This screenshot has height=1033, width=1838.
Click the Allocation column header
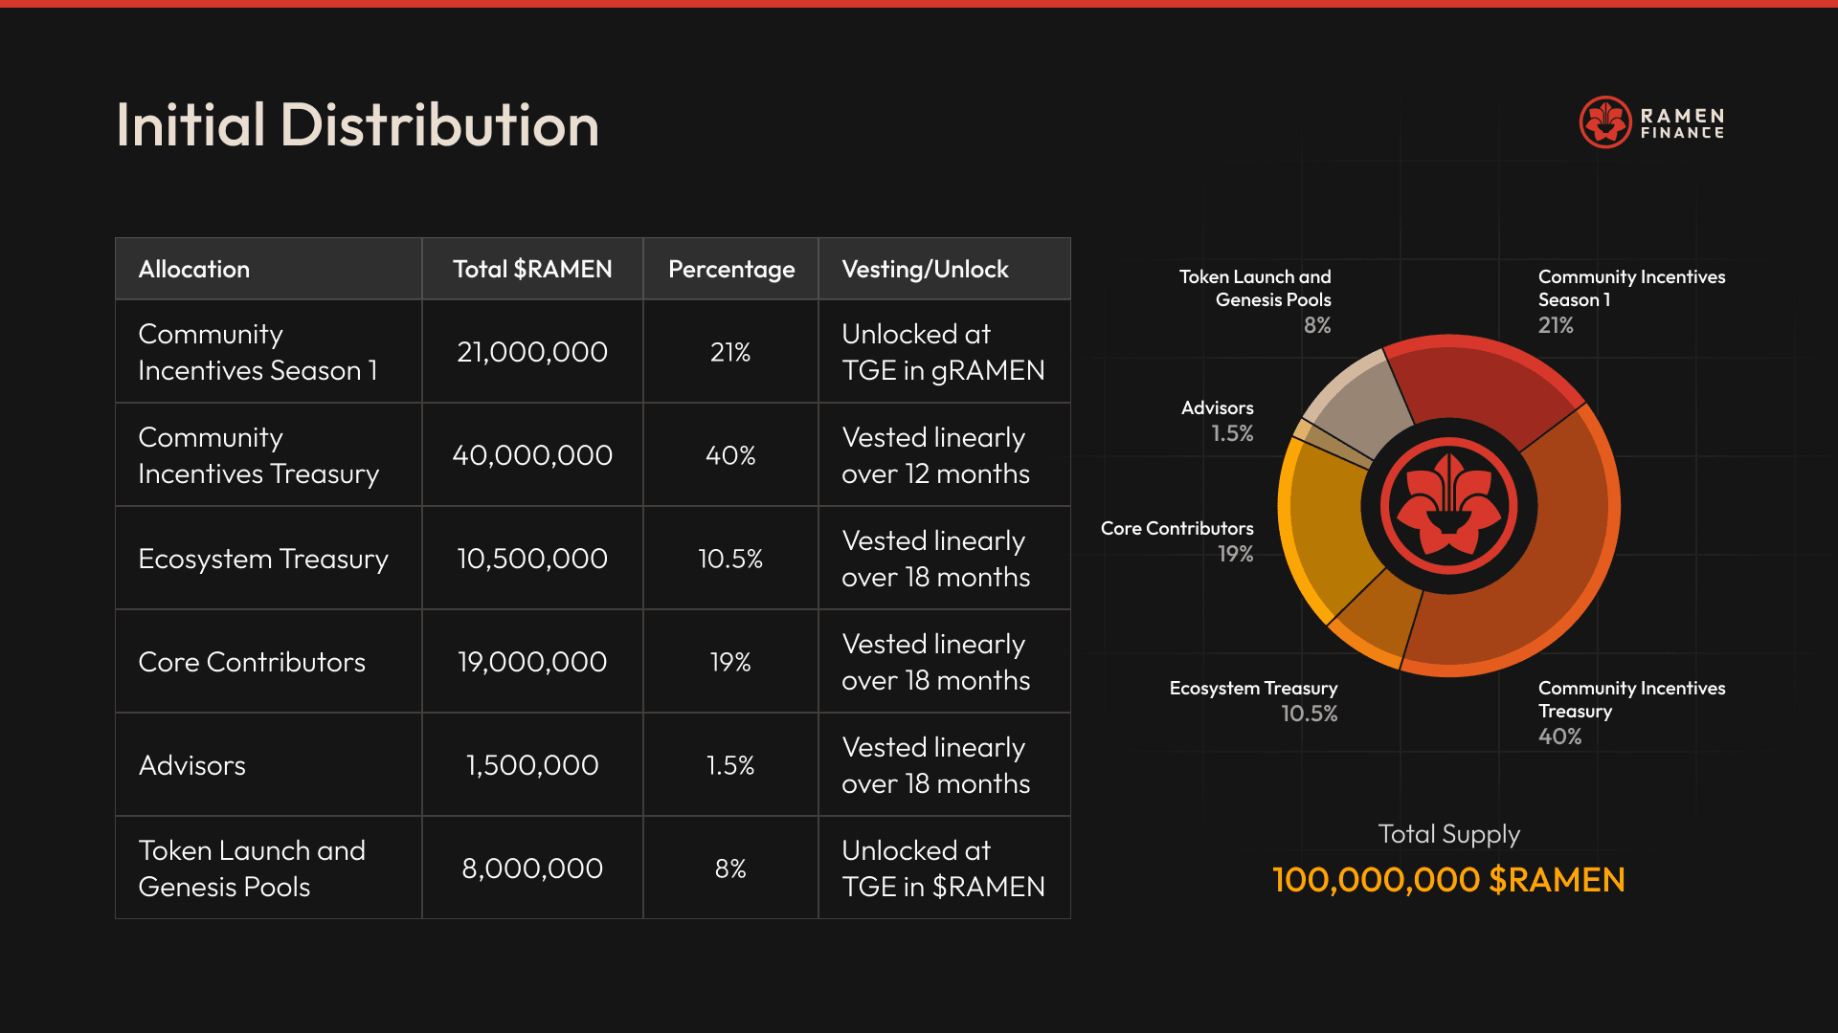point(194,270)
